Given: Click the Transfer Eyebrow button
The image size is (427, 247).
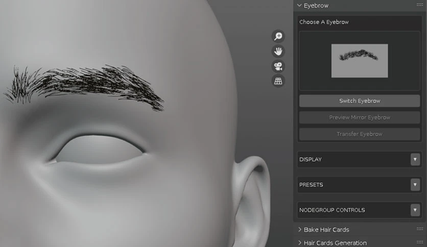Looking at the screenshot, I should click(x=360, y=134).
